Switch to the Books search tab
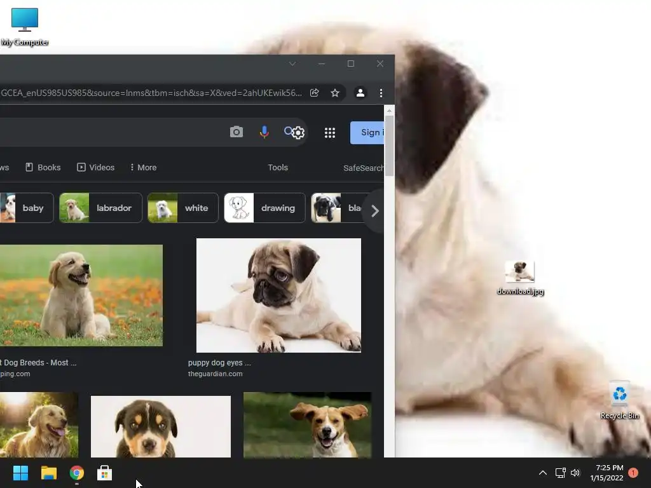 click(43, 167)
